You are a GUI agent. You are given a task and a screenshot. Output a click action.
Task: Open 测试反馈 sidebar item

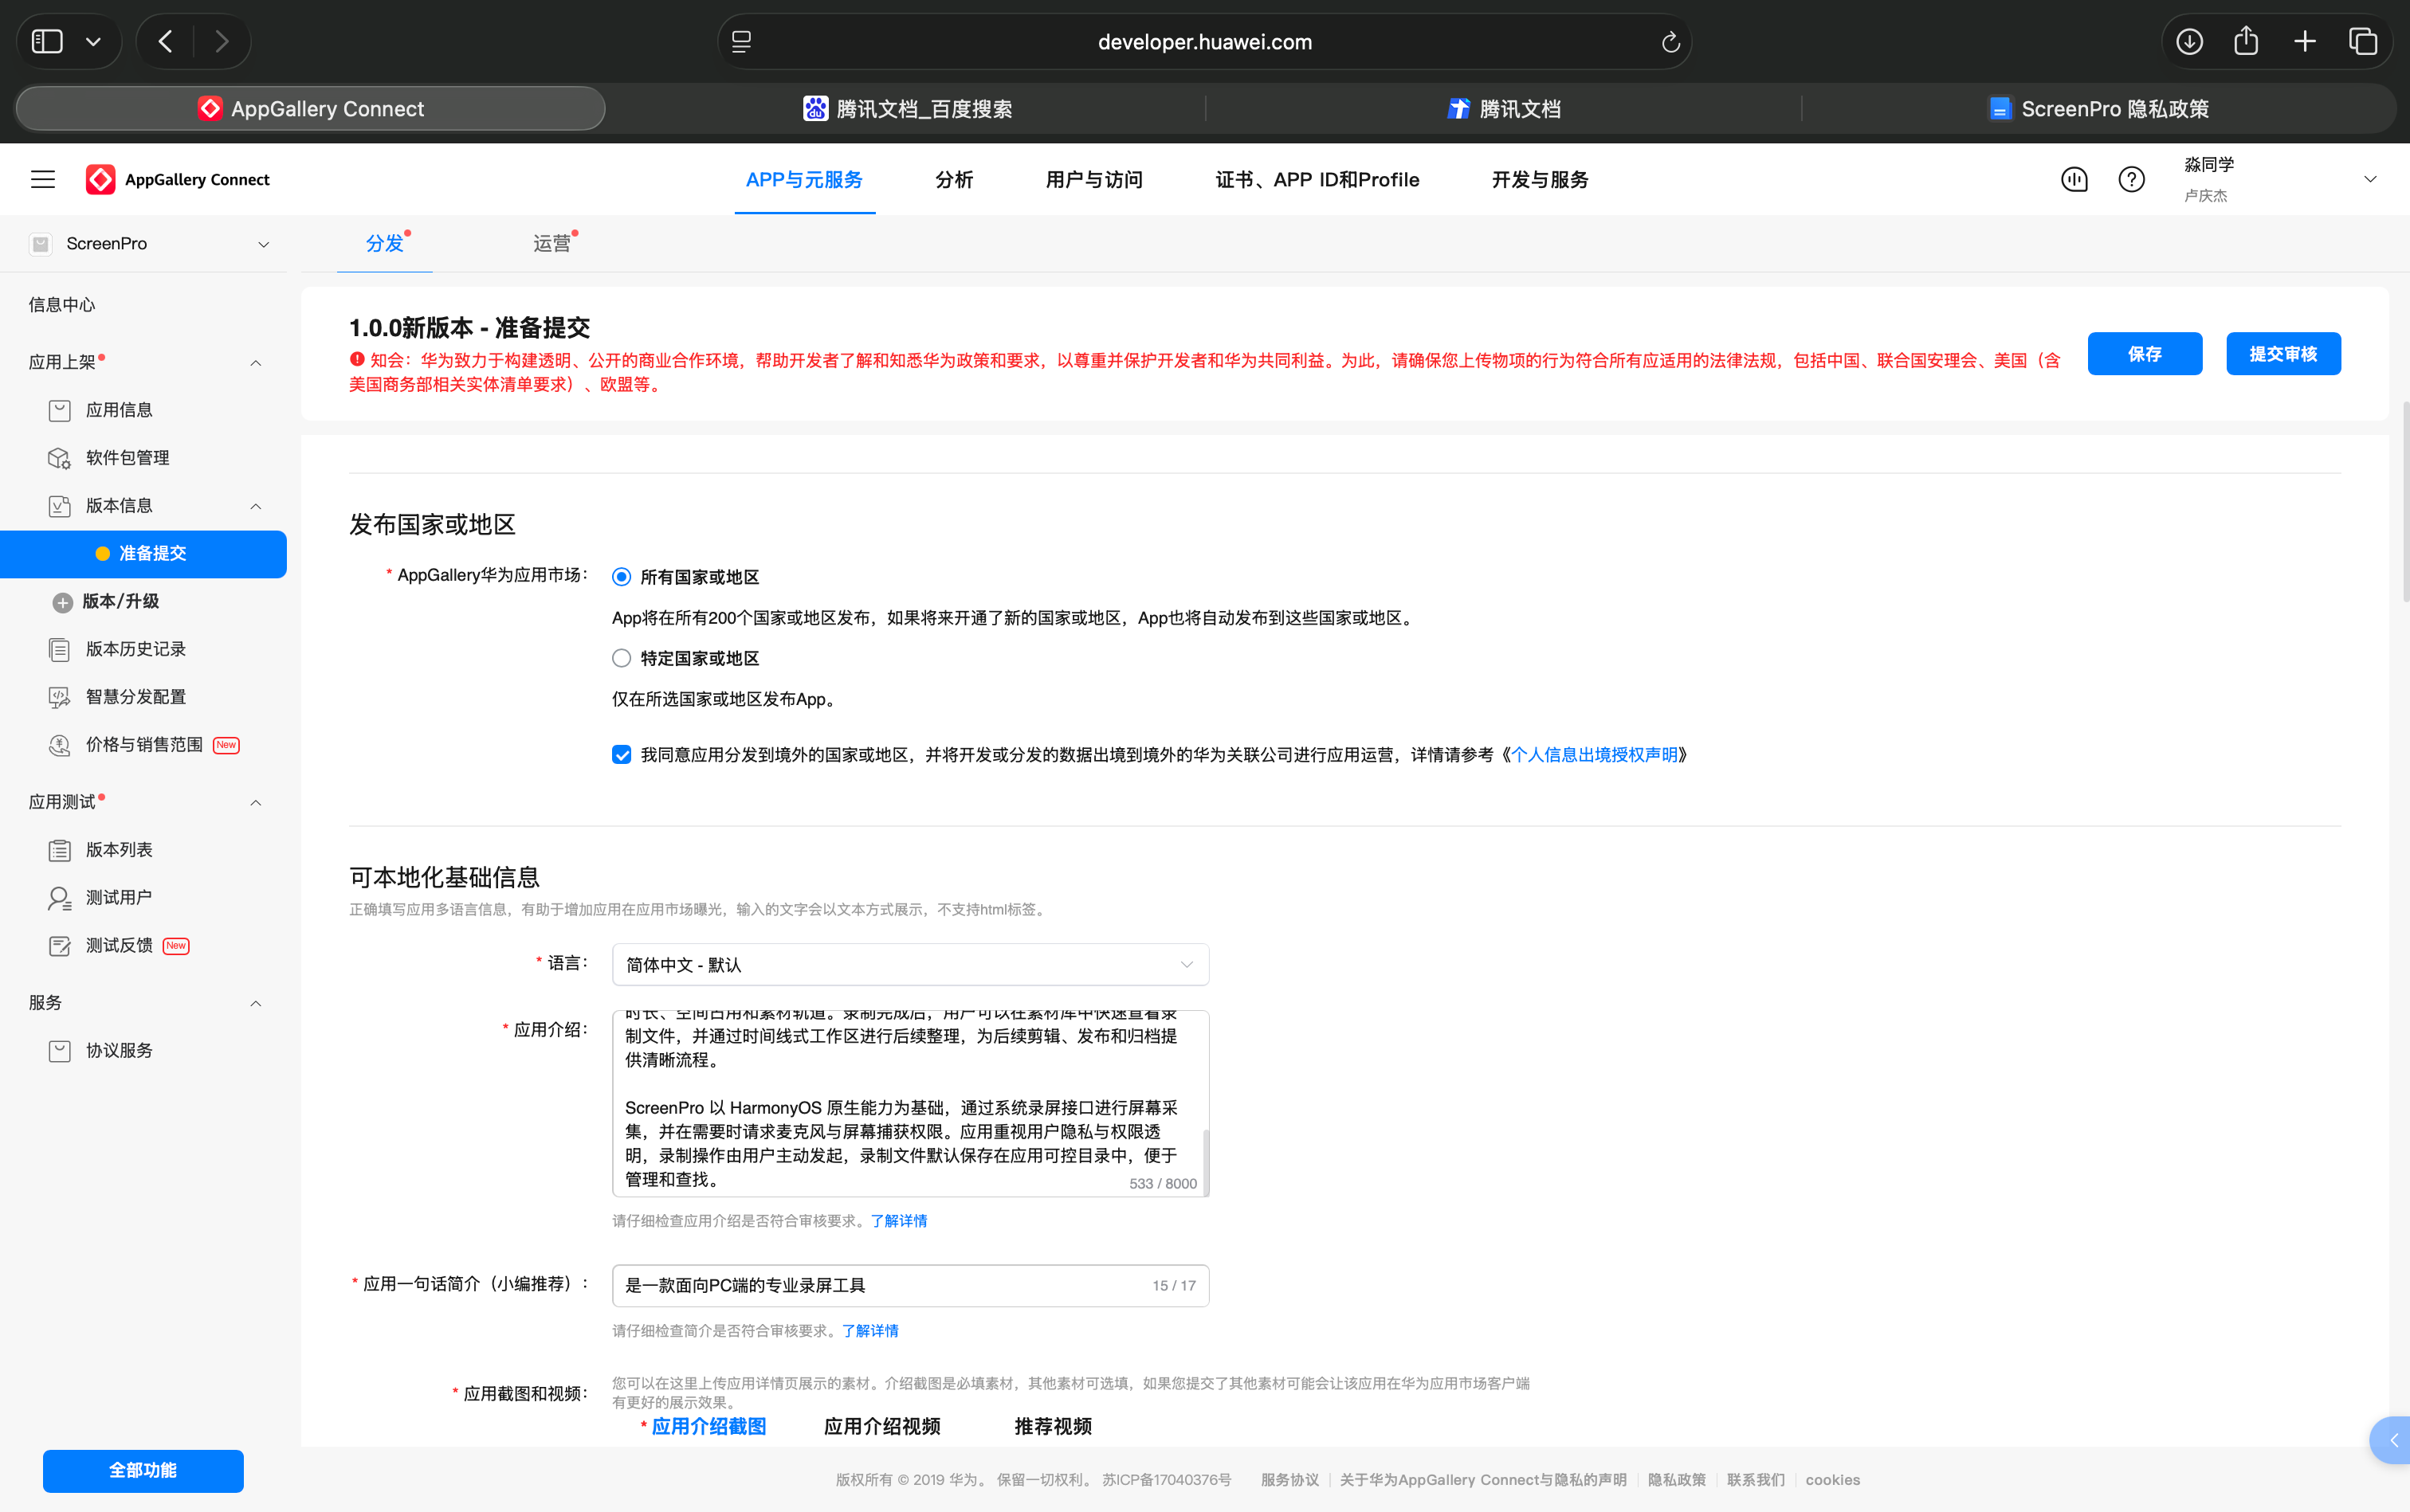pyautogui.click(x=119, y=945)
